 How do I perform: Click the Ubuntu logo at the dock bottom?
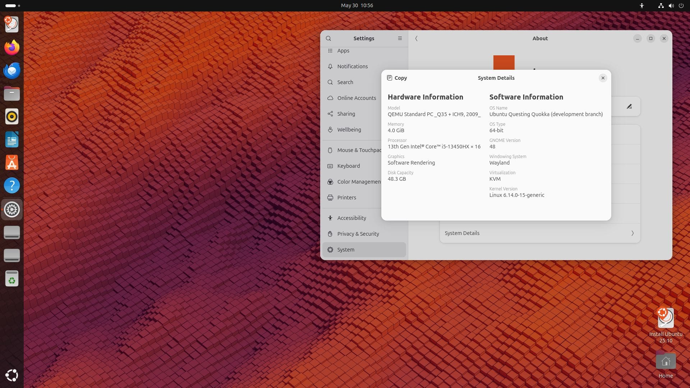tap(12, 375)
